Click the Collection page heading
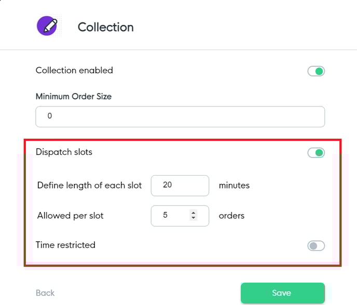This screenshot has height=305, width=357. (106, 27)
